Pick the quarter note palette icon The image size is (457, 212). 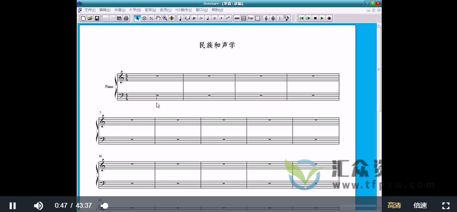[x=180, y=19]
